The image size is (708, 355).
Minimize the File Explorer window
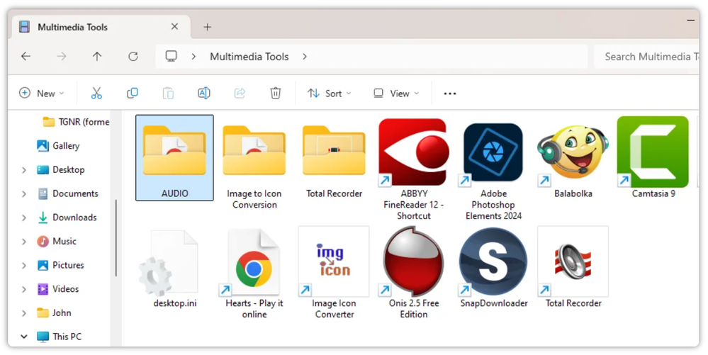tap(691, 21)
